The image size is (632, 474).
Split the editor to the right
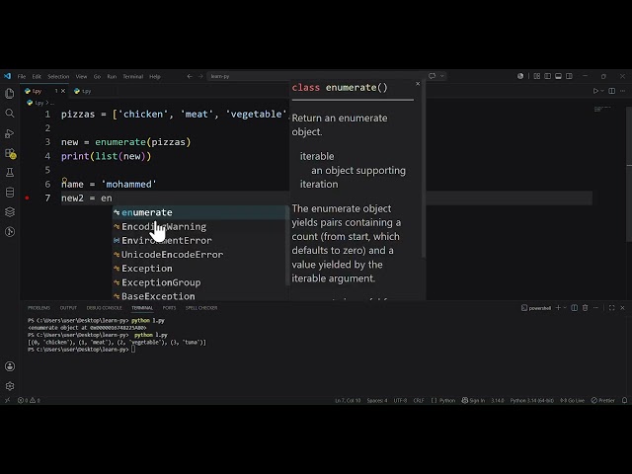[x=612, y=91]
